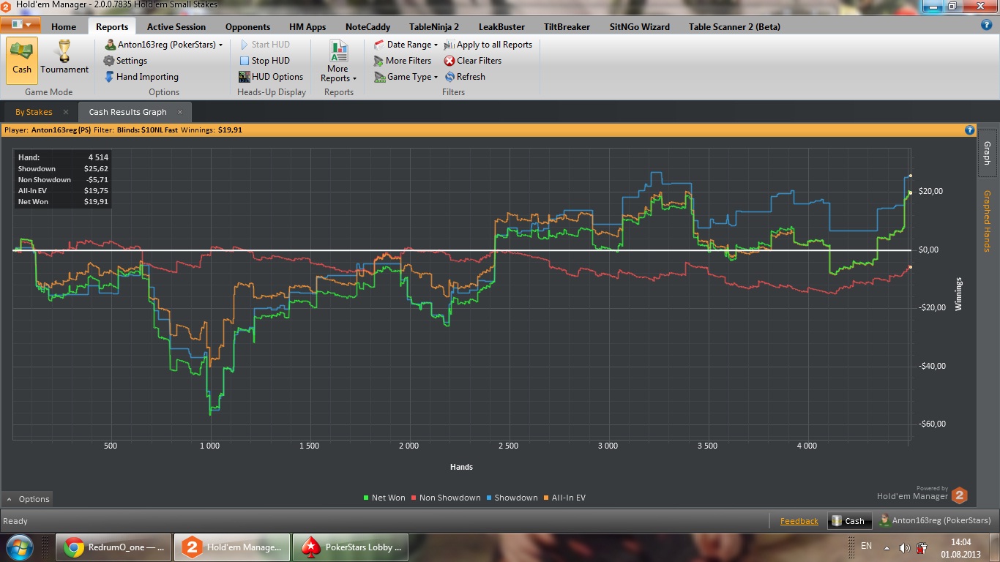Click Anton163reg (PokerStars) in status bar
This screenshot has width=1000, height=562.
[933, 521]
